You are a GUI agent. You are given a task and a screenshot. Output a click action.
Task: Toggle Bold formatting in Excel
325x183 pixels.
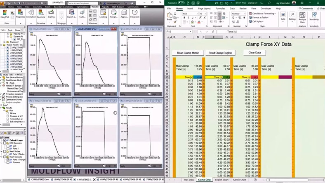click(184, 18)
